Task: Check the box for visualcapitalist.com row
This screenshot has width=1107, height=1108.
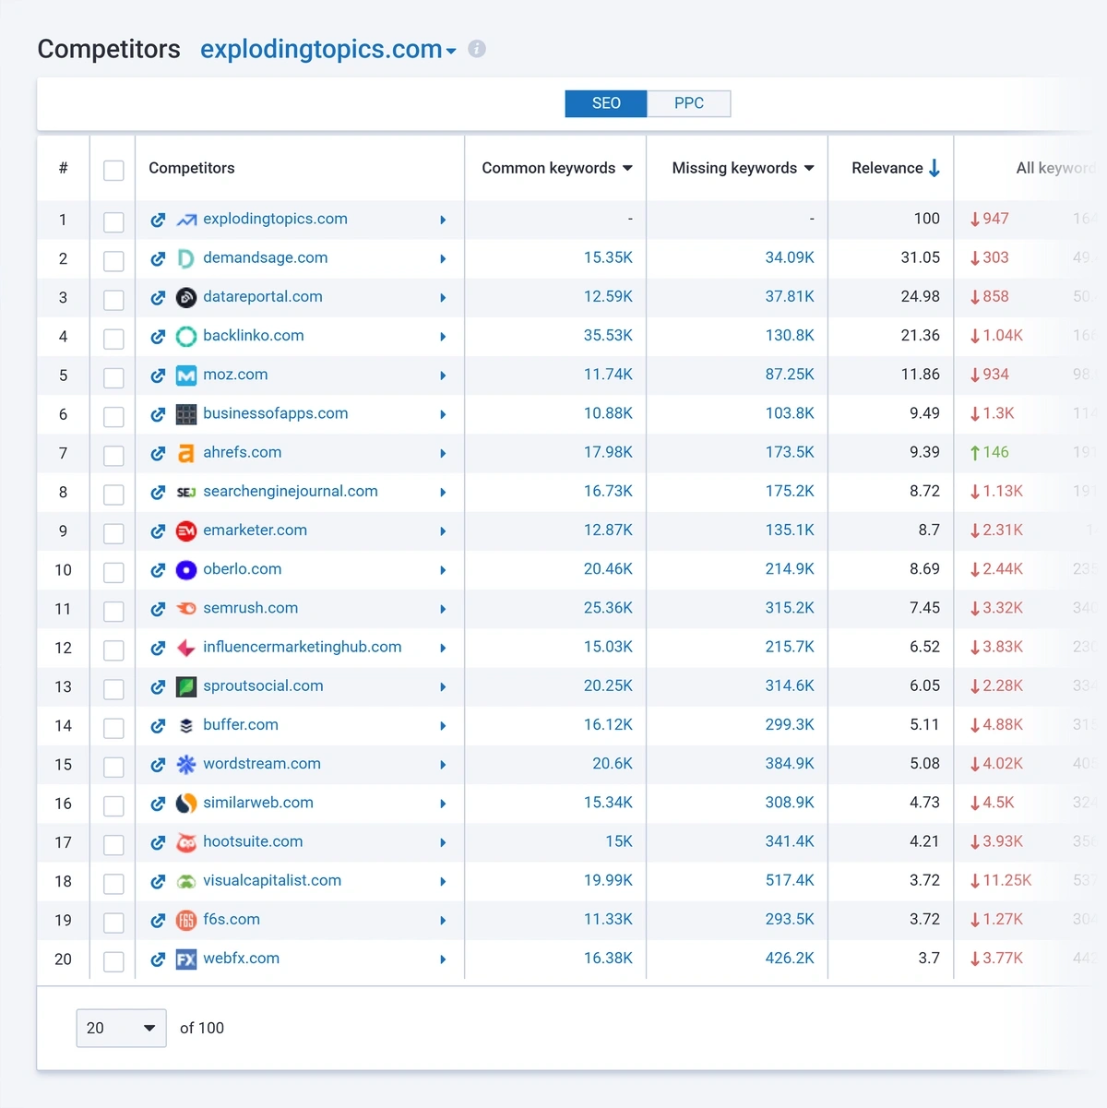Action: pos(113,884)
